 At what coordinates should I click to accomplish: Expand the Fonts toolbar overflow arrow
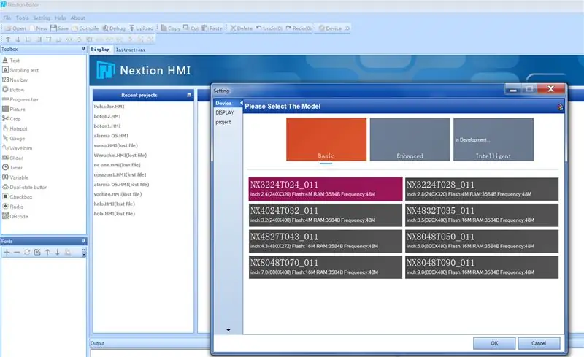click(84, 253)
